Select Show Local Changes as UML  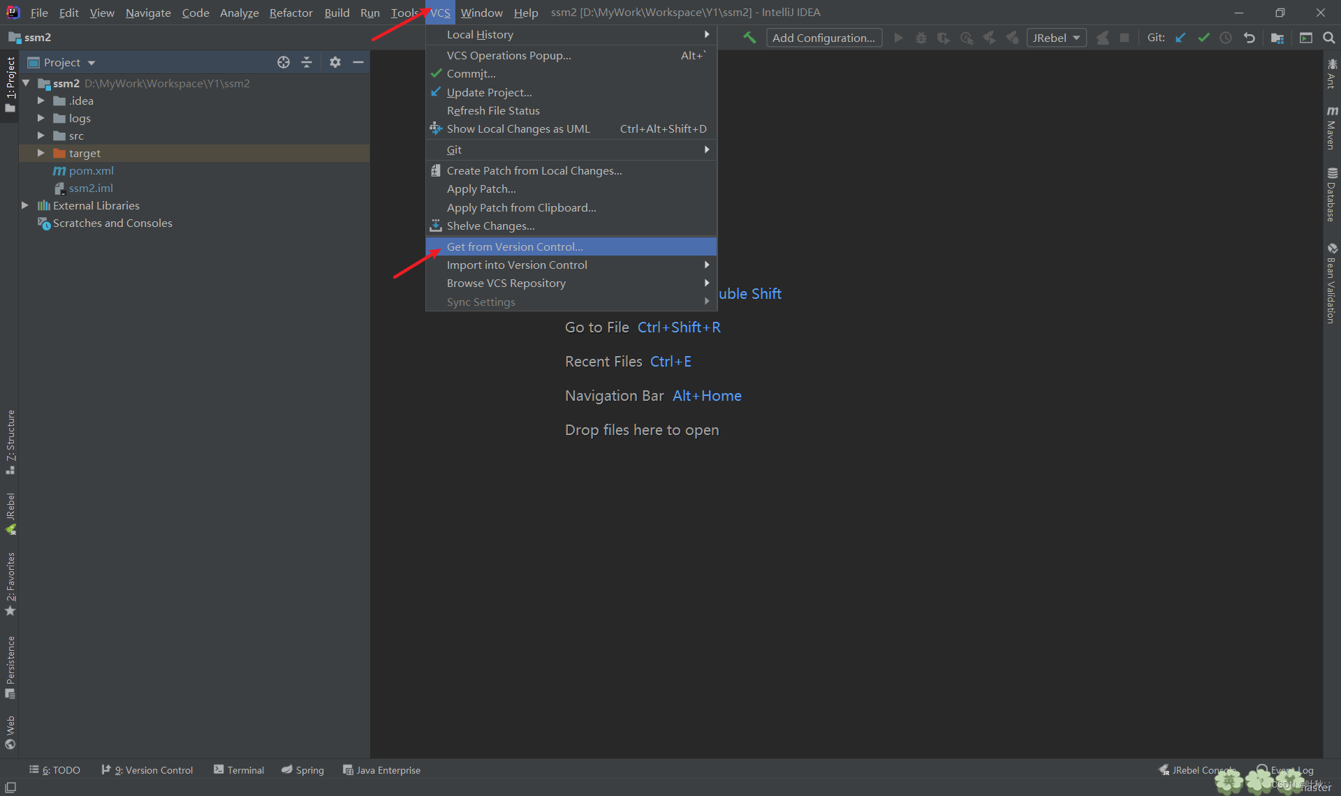point(571,128)
